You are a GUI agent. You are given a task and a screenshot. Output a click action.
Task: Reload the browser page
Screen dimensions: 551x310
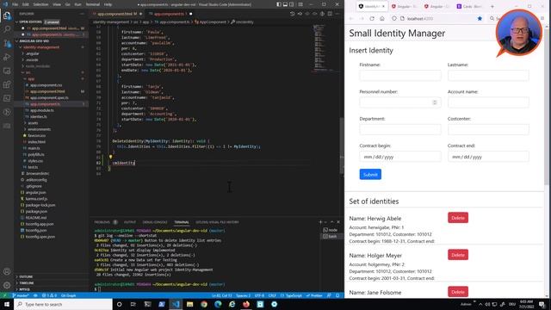click(x=372, y=19)
